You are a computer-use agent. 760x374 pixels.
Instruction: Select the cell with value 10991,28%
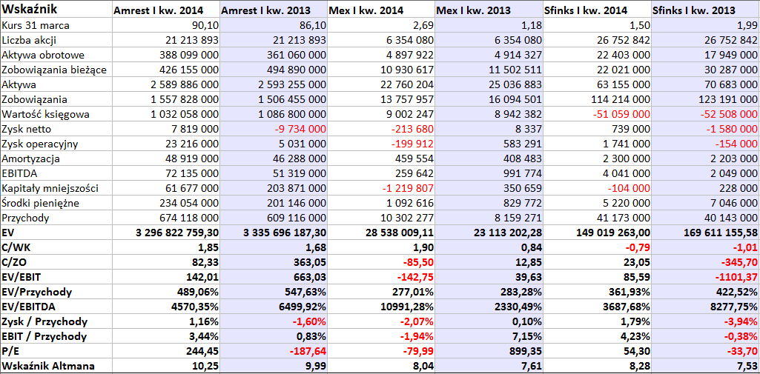point(381,307)
